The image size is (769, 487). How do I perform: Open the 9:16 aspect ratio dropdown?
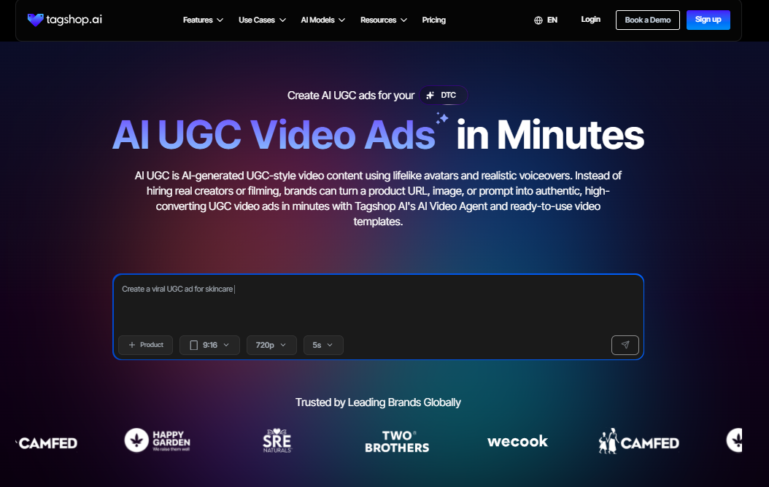(209, 345)
